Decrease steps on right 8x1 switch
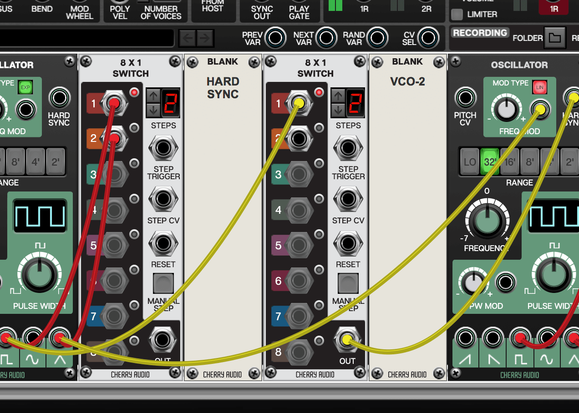The width and height of the screenshot is (579, 413). click(x=338, y=110)
